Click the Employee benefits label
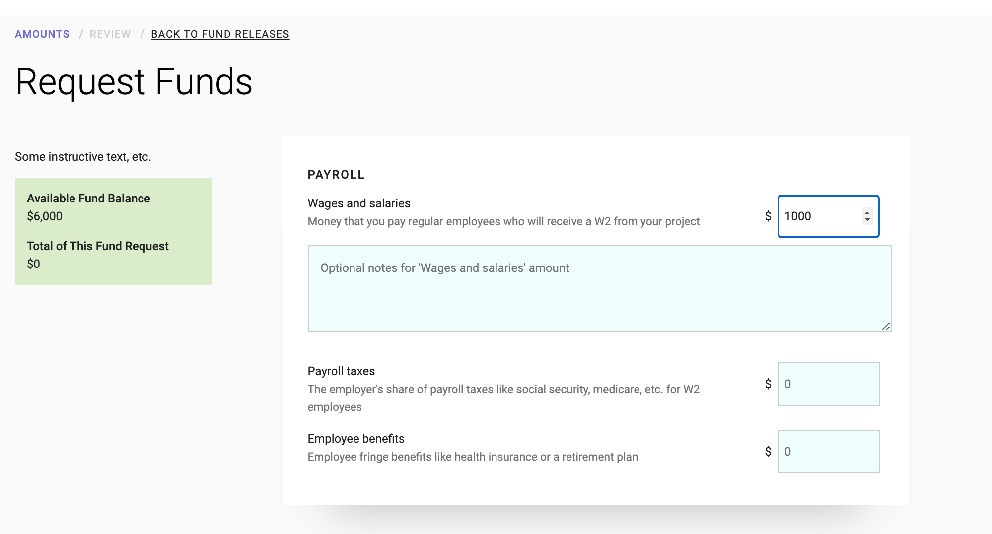This screenshot has height=534, width=992. click(x=356, y=439)
